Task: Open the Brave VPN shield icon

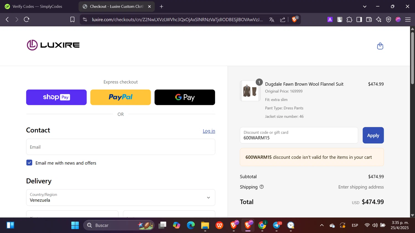Action: click(388, 19)
